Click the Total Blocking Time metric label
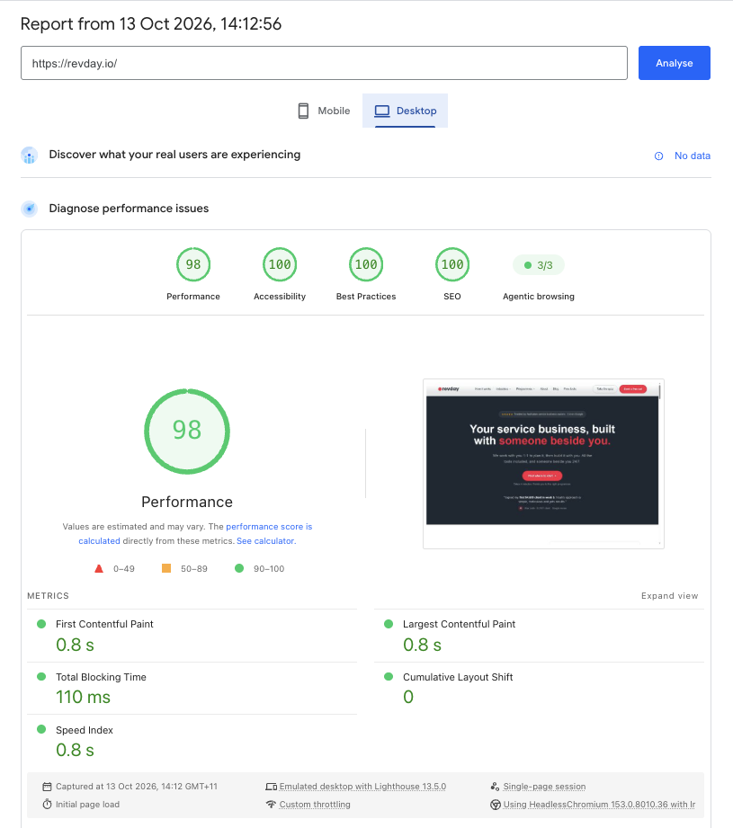This screenshot has width=733, height=828. [101, 677]
